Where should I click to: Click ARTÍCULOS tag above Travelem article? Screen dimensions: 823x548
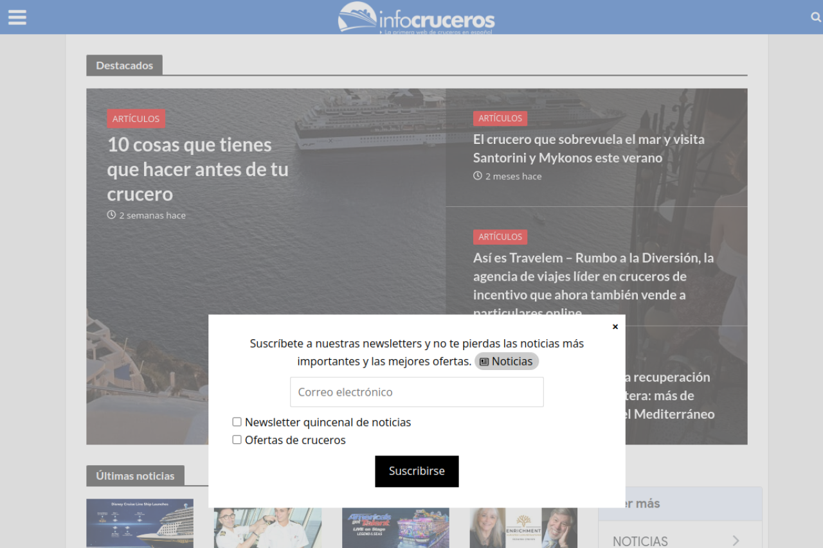coord(500,237)
